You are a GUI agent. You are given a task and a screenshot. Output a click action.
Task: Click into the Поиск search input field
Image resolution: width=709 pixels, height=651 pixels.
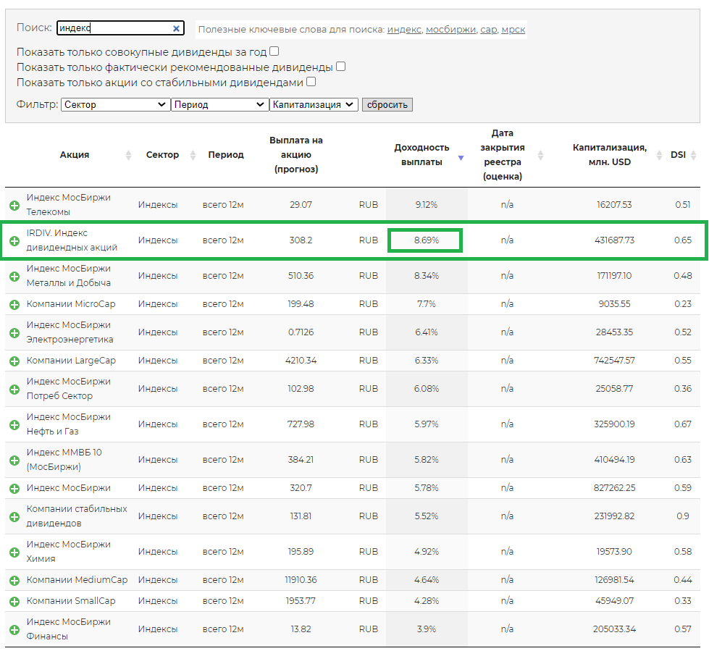pos(113,28)
